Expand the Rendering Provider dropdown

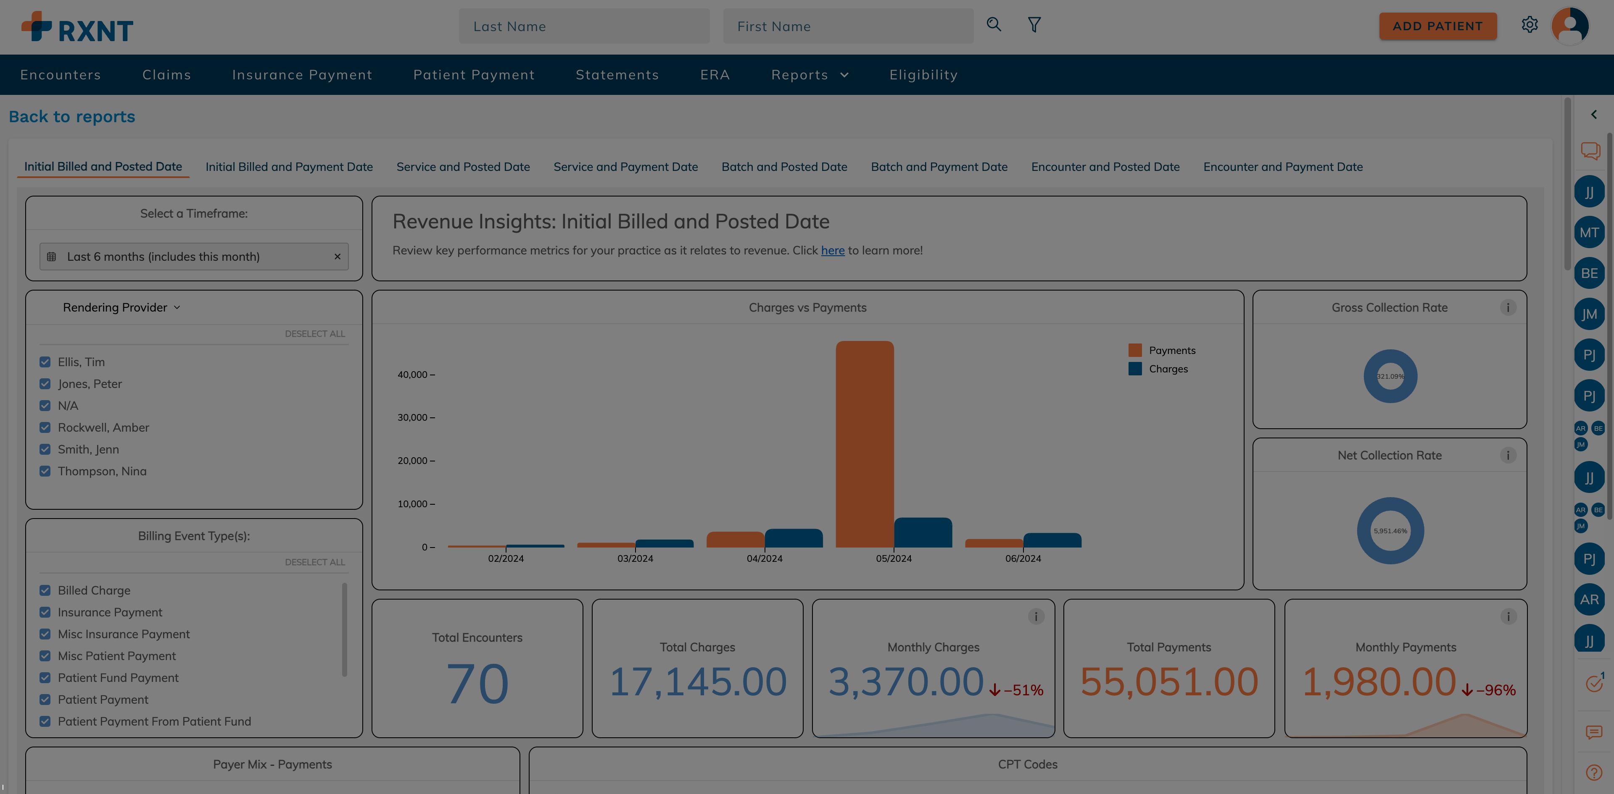click(121, 308)
